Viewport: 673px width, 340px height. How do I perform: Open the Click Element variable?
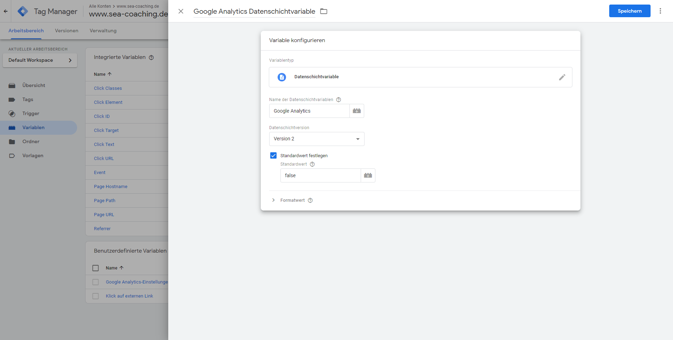pos(108,102)
